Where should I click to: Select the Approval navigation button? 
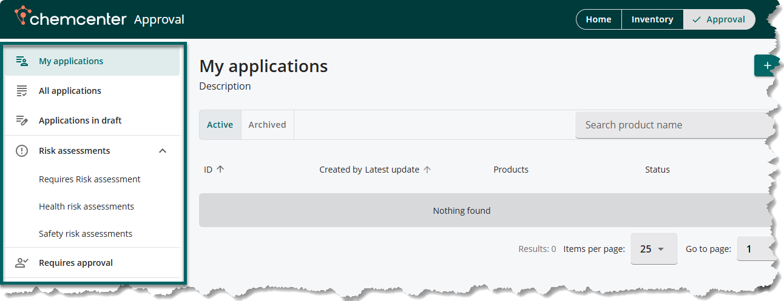coord(719,19)
